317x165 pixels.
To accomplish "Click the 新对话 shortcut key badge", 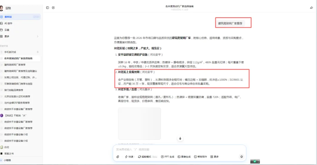I will pyautogui.click(x=36, y=17).
